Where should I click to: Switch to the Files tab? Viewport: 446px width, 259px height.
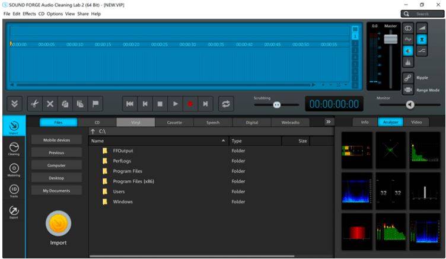pos(58,123)
